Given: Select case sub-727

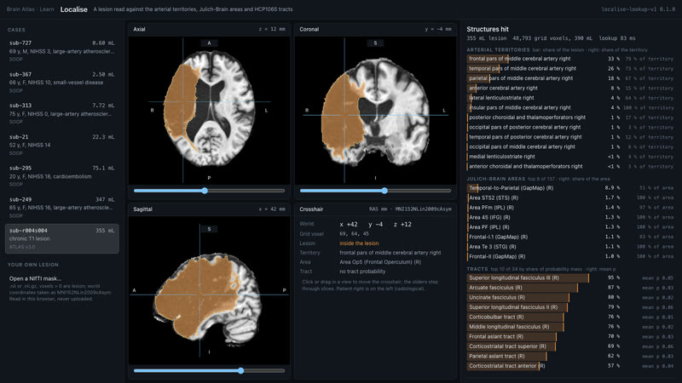Looking at the screenshot, I should (61, 51).
